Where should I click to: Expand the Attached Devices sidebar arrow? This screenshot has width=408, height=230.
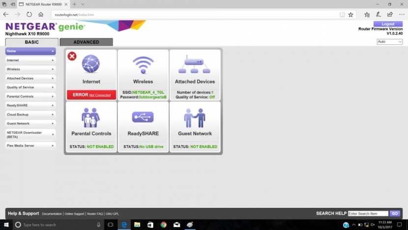[53, 78]
